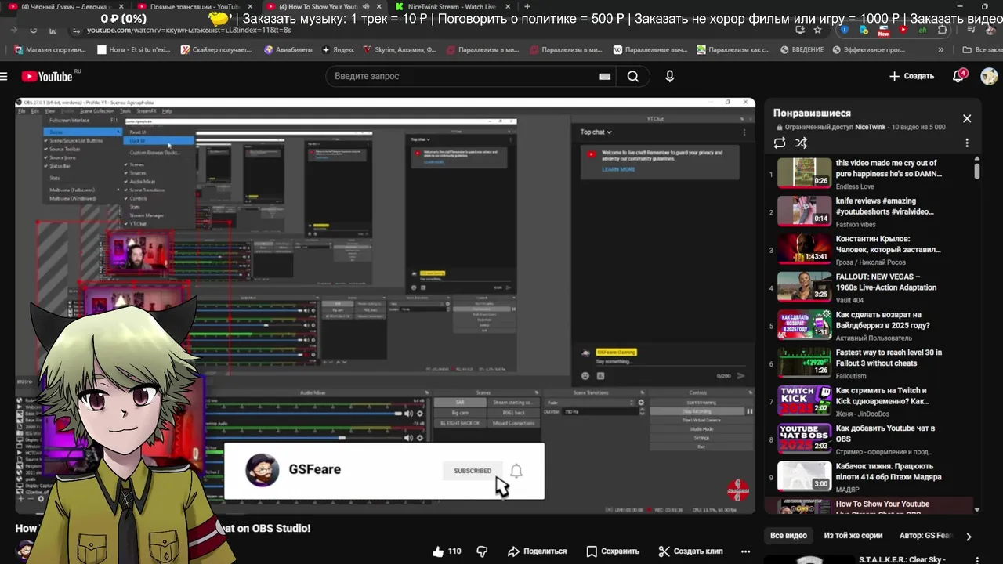
Task: Save the video via Сохранить
Action: click(x=613, y=551)
